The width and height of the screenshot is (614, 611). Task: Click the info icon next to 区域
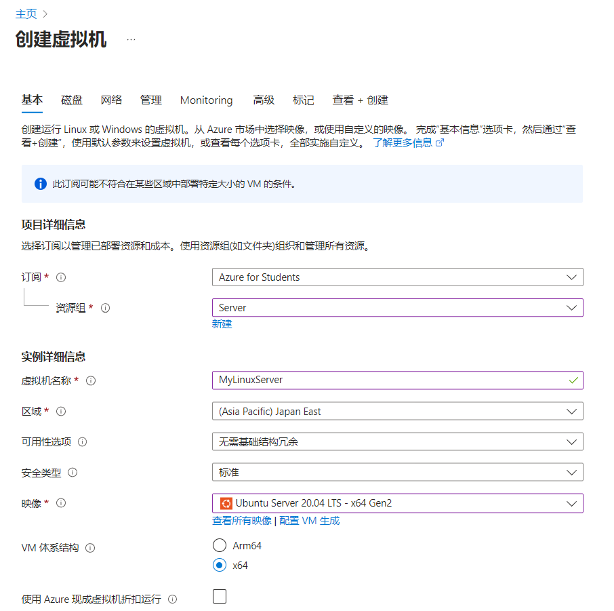click(61, 411)
